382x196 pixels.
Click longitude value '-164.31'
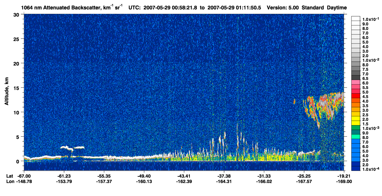tap(224, 182)
